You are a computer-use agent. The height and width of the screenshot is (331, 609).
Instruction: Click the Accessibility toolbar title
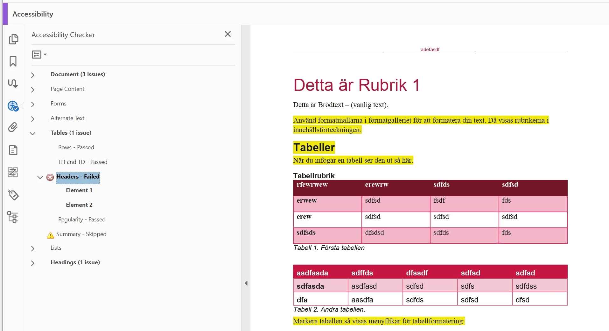pos(33,14)
